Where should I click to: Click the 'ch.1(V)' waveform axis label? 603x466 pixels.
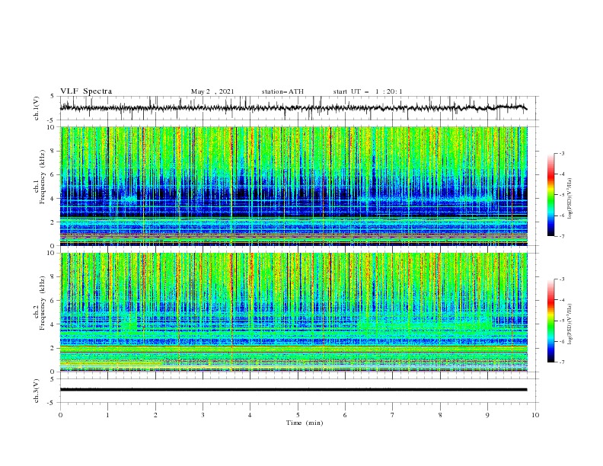pyautogui.click(x=37, y=108)
